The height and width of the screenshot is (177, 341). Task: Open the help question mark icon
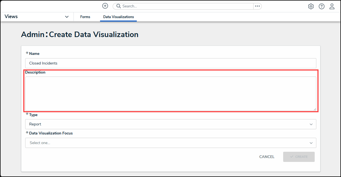322,6
